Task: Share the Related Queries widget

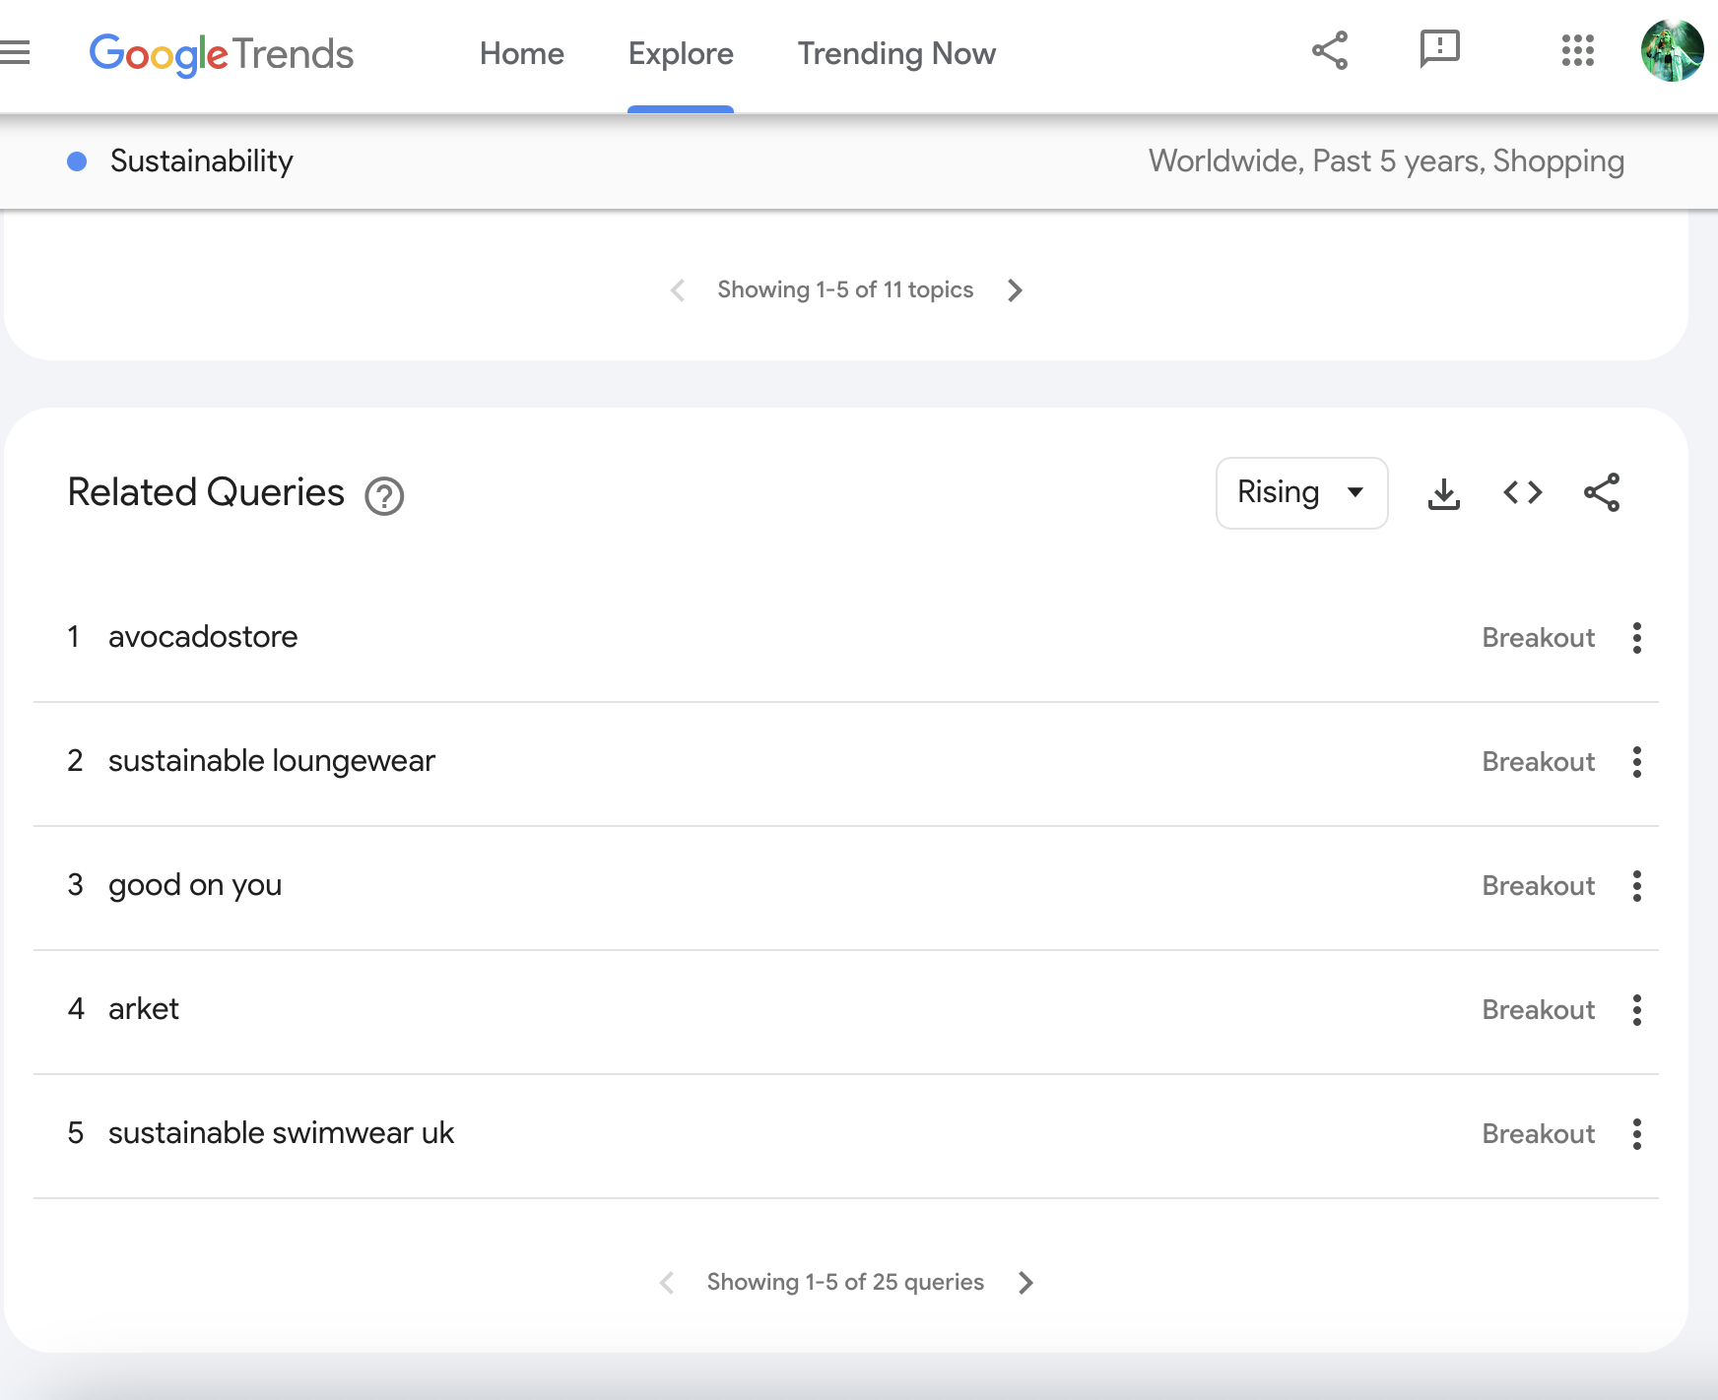Action: pos(1602,492)
